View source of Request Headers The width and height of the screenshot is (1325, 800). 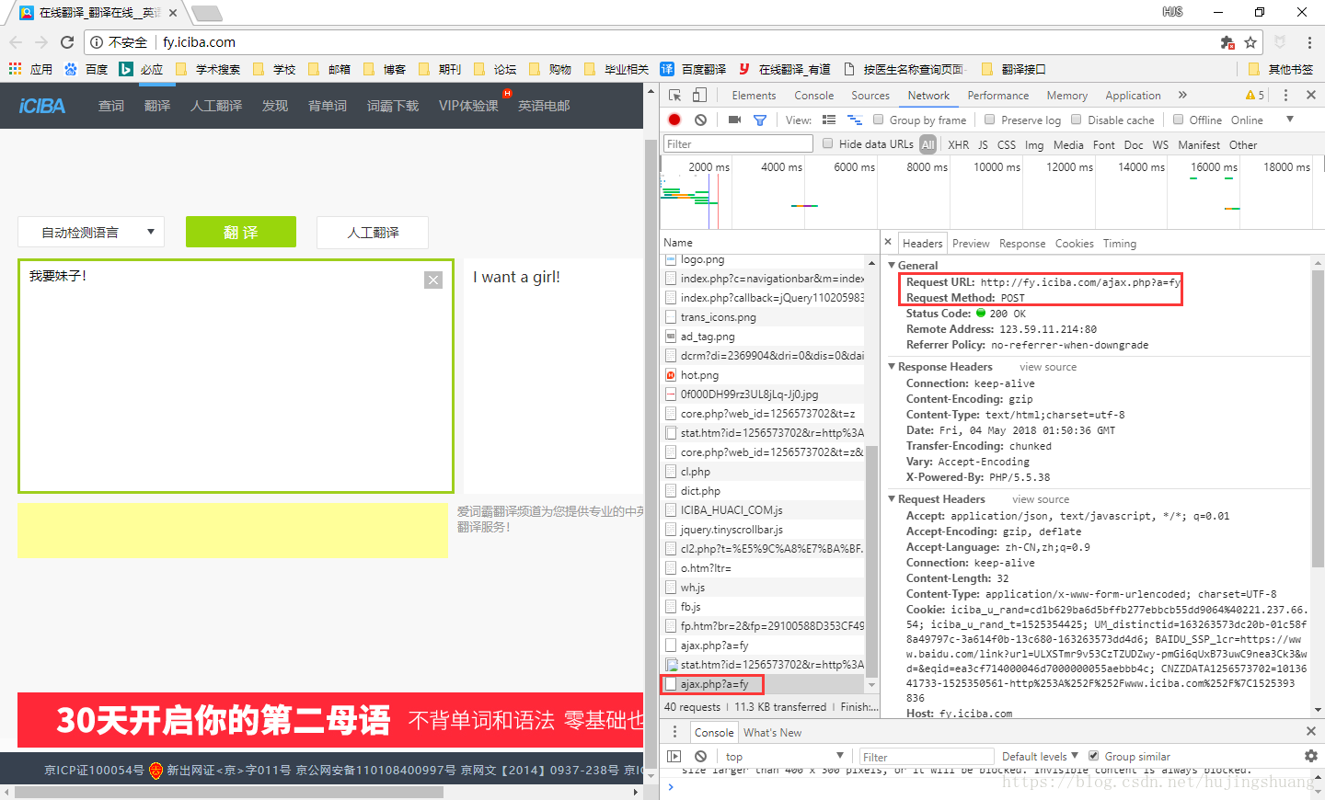(x=1041, y=499)
